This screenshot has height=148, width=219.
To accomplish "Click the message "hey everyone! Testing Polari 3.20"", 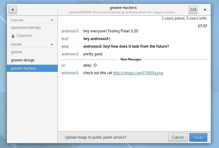I will point(111,31).
